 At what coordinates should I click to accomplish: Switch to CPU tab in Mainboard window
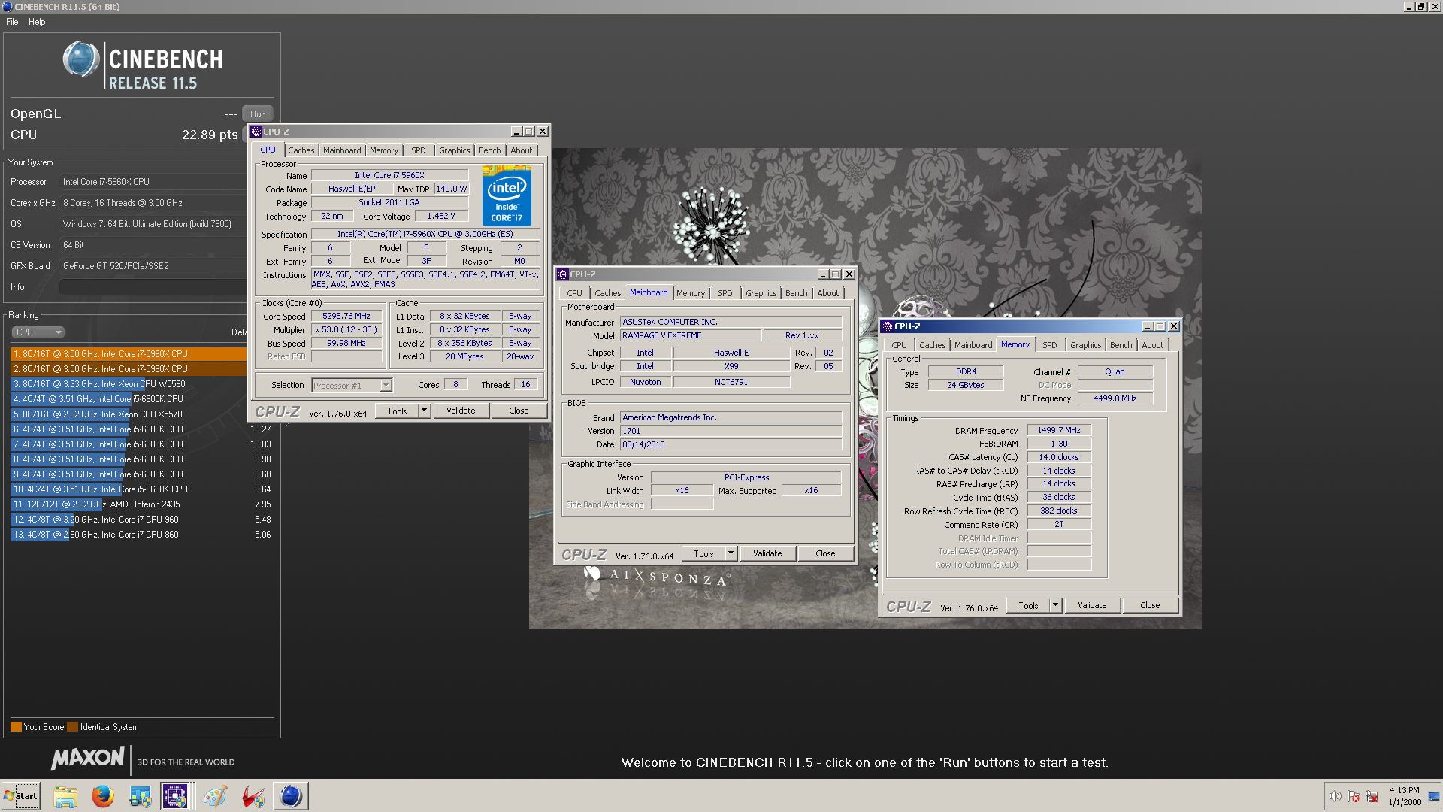pyautogui.click(x=575, y=293)
